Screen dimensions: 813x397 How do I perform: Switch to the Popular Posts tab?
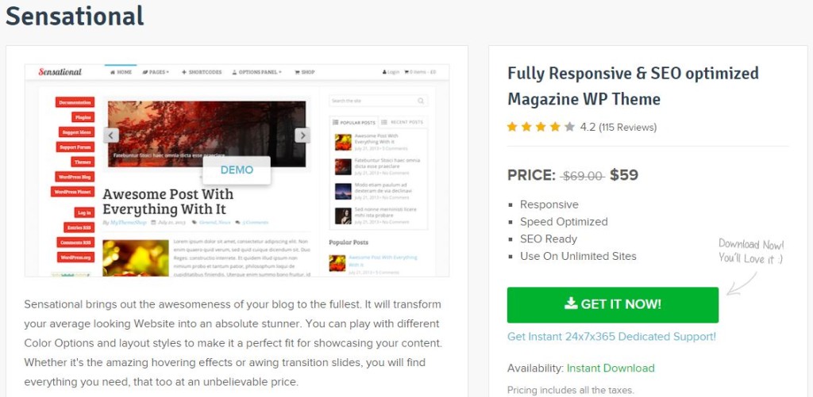point(354,122)
